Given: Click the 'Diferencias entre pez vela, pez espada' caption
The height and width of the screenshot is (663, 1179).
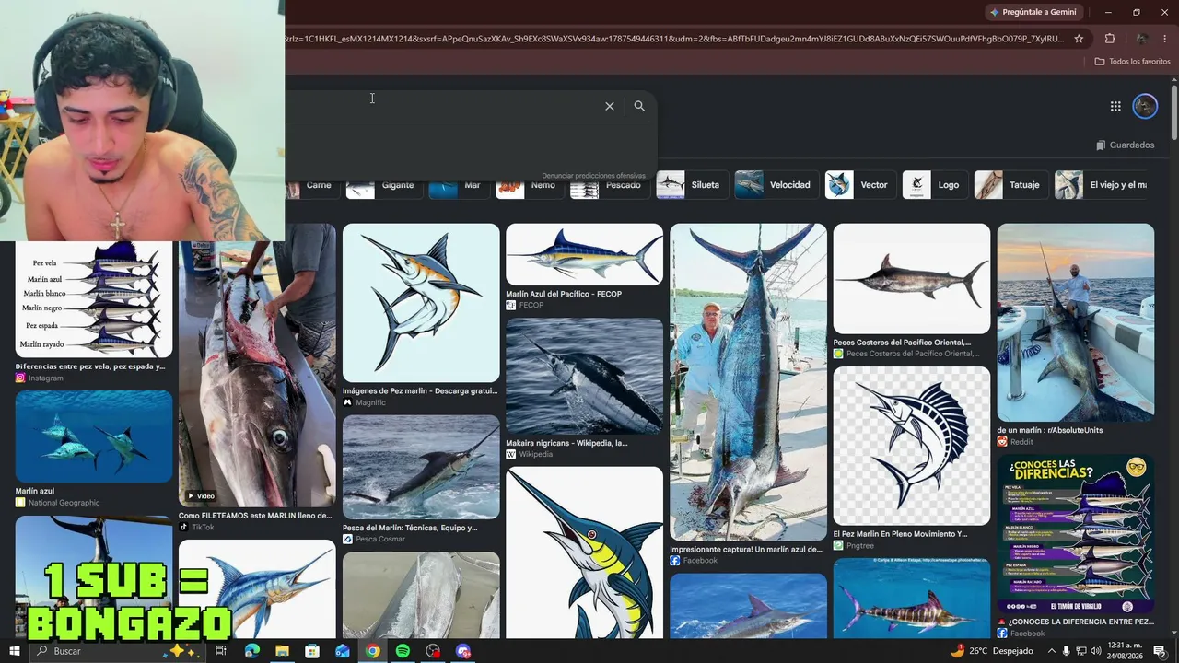Looking at the screenshot, I should coord(90,366).
